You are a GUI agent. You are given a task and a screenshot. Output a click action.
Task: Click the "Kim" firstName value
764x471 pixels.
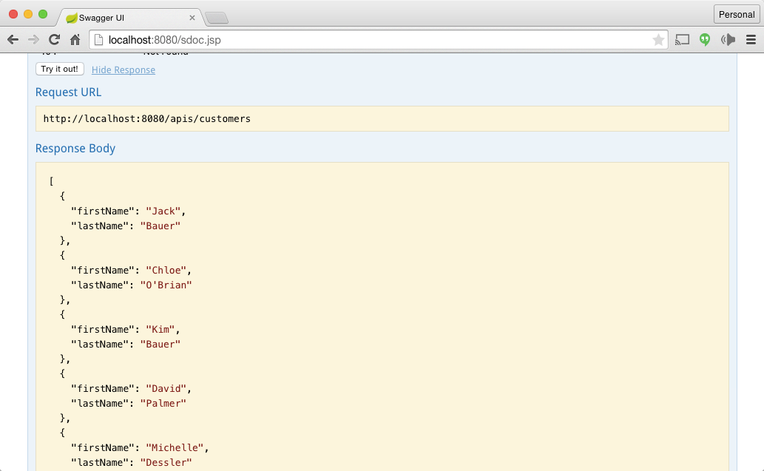coord(160,329)
